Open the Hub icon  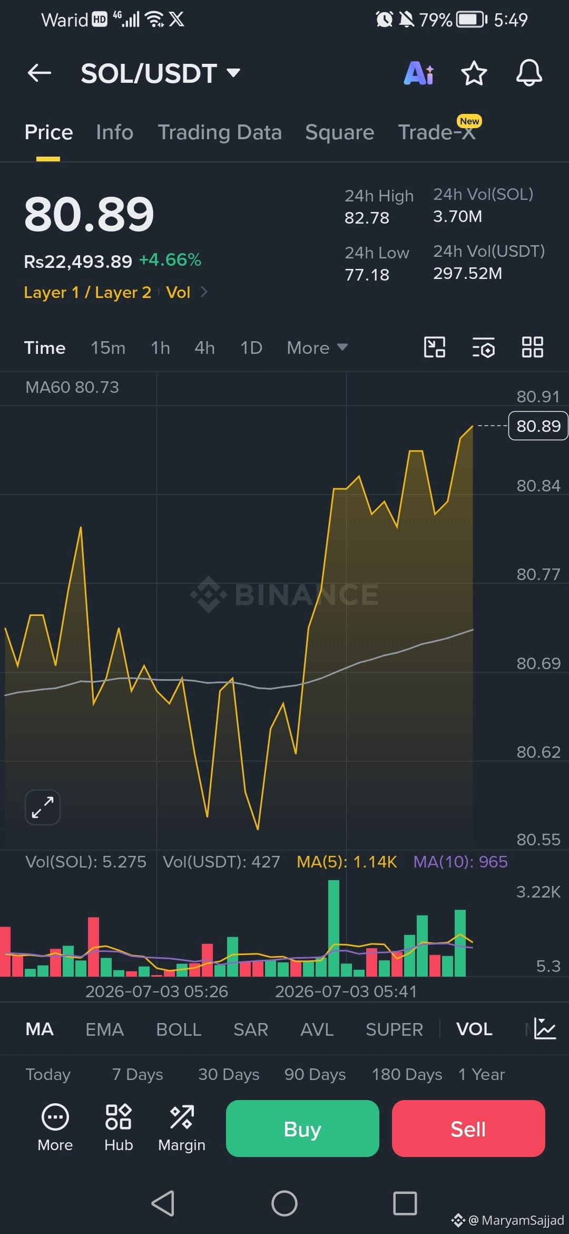tap(119, 1127)
